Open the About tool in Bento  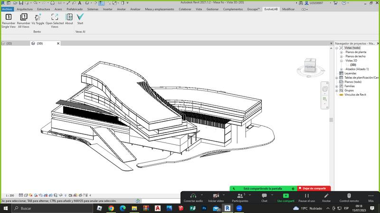69,17
